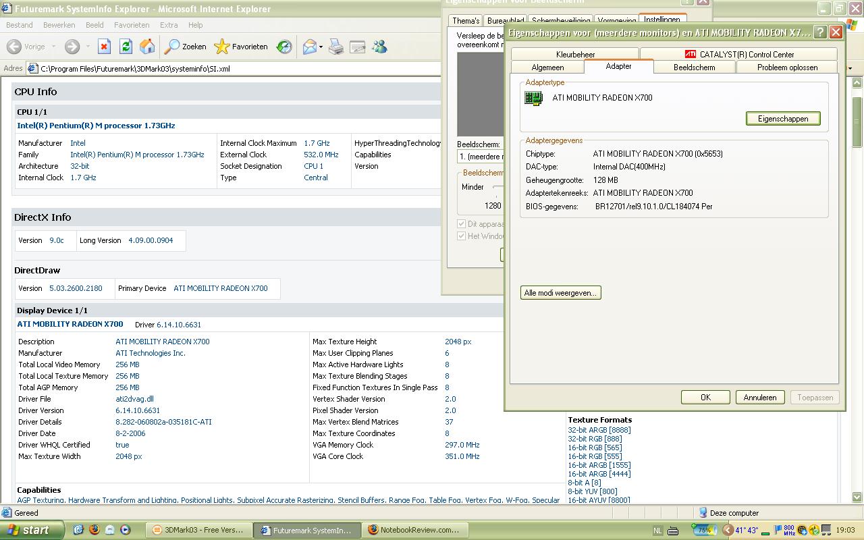
Task: Click the driver file value ati2dvag.dll
Action: pyautogui.click(x=134, y=399)
